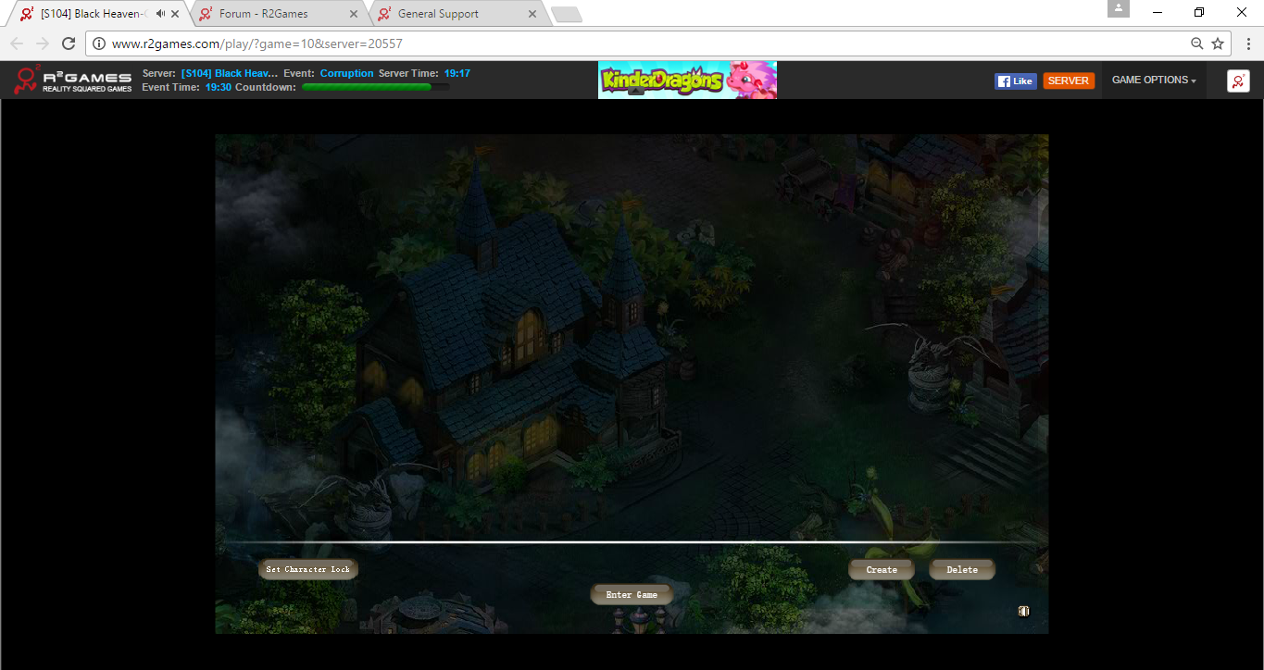
Task: Go forward to the next page
Action: (43, 43)
